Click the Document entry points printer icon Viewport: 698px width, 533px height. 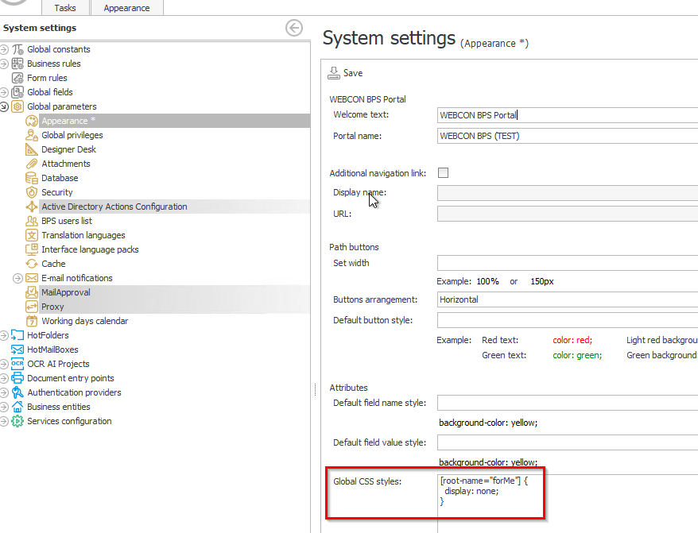point(17,378)
